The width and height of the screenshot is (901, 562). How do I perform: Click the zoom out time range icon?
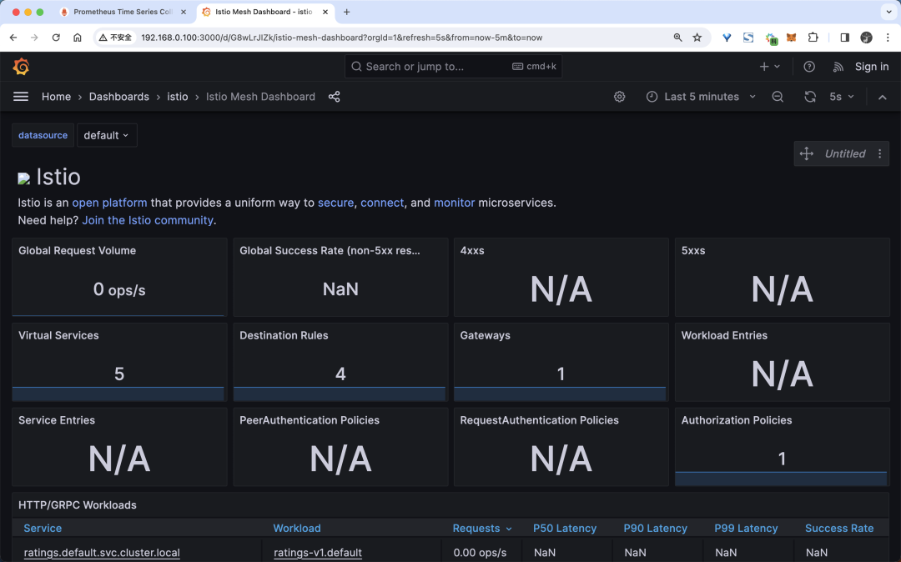[x=778, y=97]
